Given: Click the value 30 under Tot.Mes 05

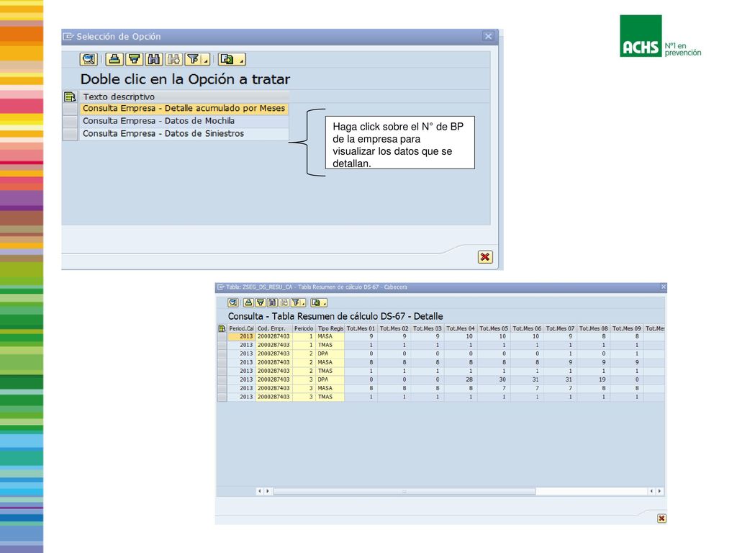Looking at the screenshot, I should point(494,379).
